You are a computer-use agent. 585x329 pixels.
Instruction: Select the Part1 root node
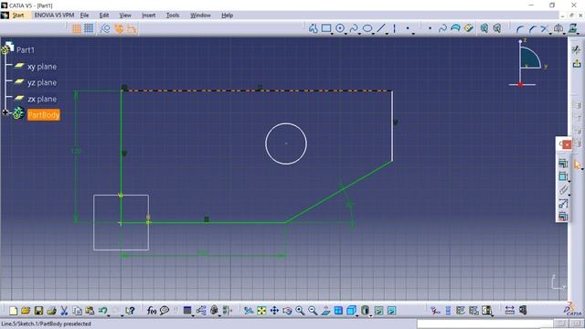(26, 49)
